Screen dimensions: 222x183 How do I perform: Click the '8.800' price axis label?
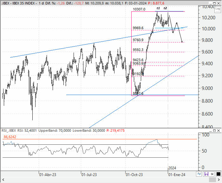(x=207, y=101)
